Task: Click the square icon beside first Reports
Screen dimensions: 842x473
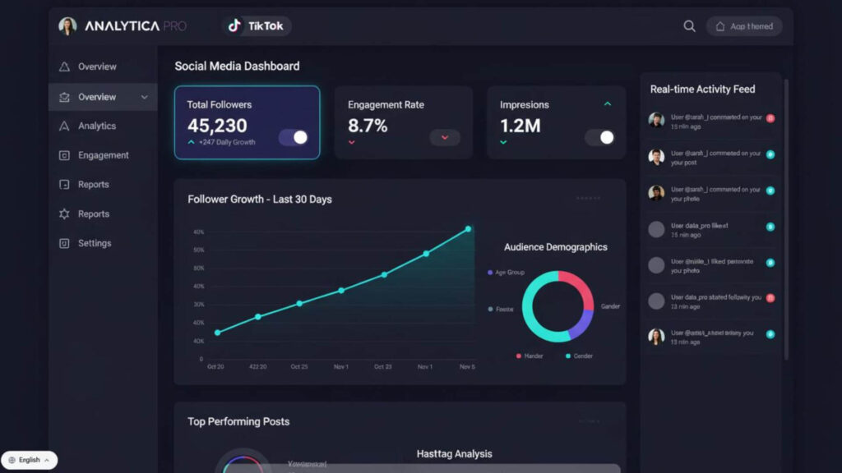Action: pos(64,185)
